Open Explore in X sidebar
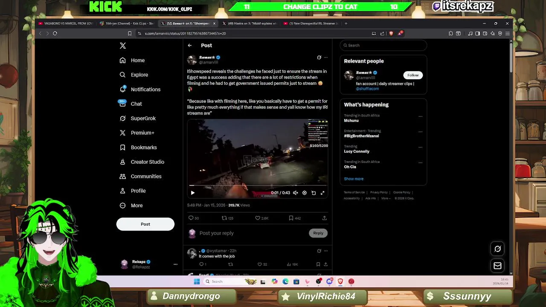The height and width of the screenshot is (307, 546). click(x=134, y=75)
